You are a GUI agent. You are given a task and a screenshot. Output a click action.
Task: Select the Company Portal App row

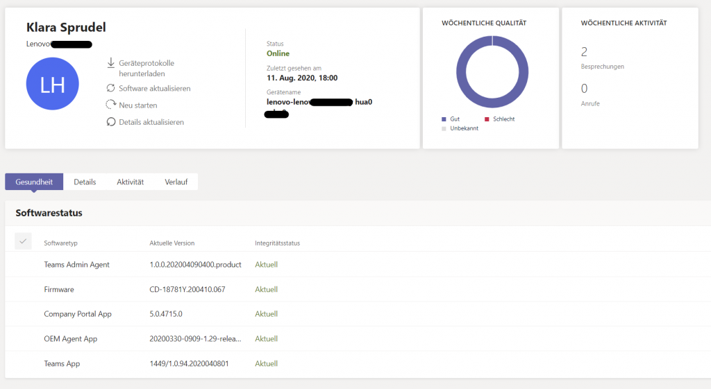coord(77,314)
